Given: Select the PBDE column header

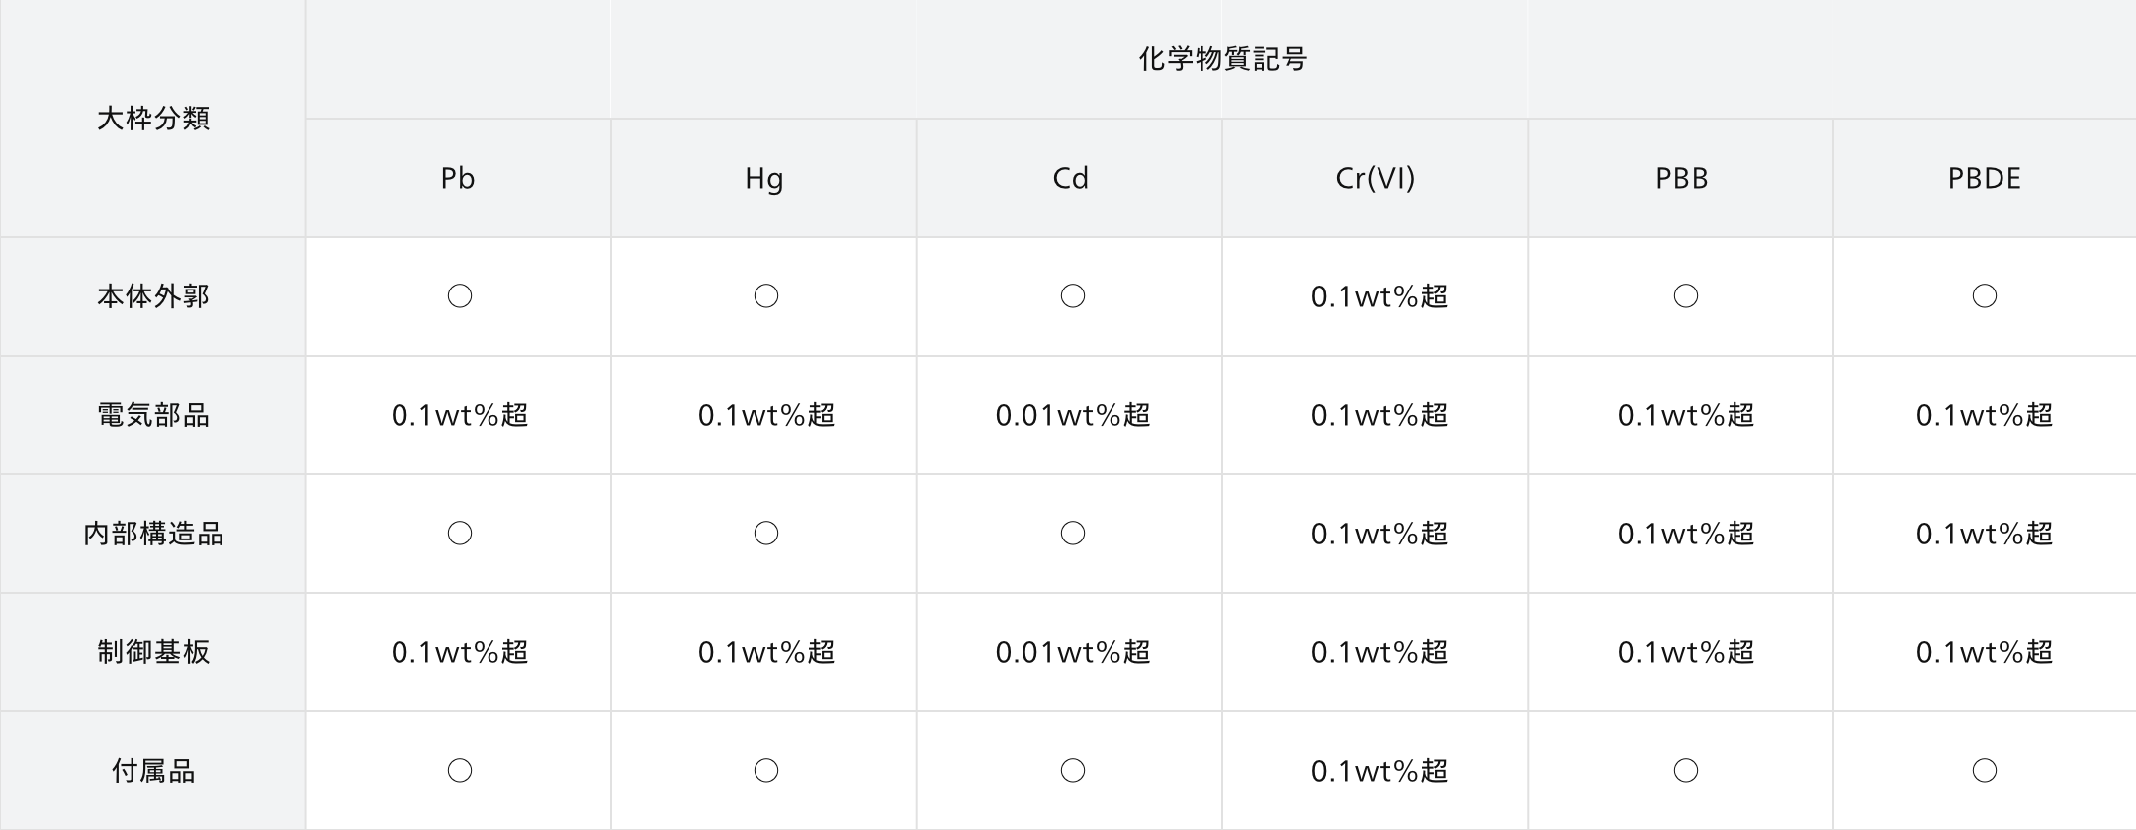Looking at the screenshot, I should [1985, 178].
